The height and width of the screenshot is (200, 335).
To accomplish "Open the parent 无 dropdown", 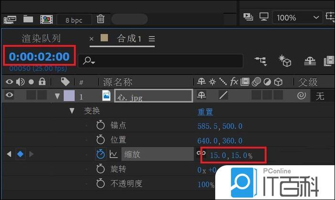I will 323,96.
